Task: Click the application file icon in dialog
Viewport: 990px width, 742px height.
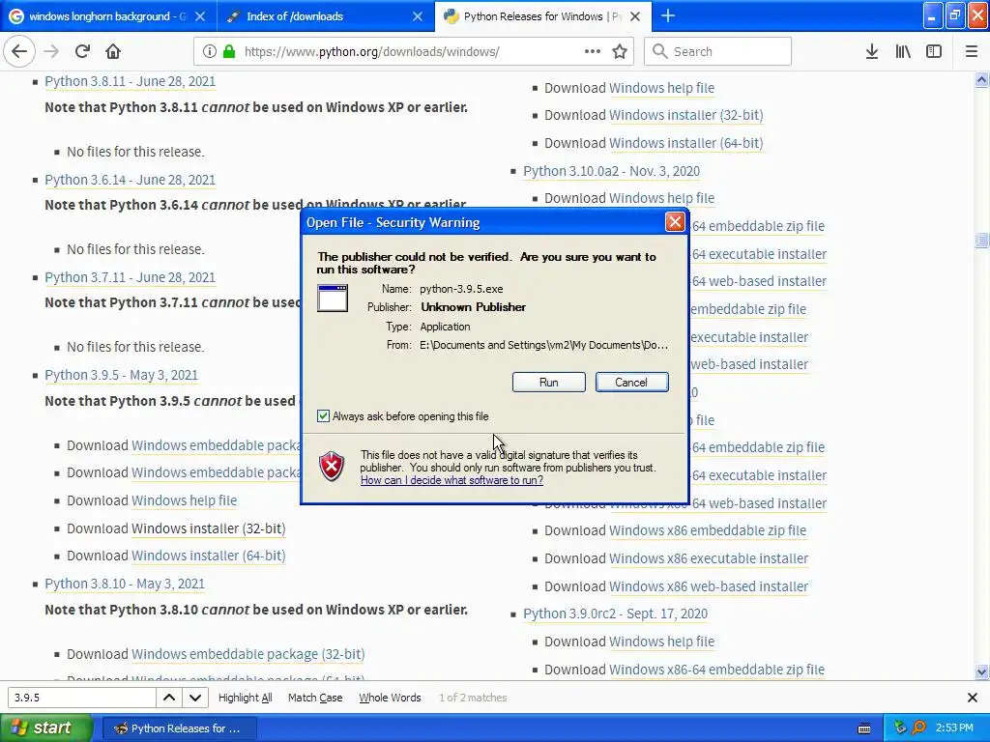Action: pyautogui.click(x=333, y=299)
